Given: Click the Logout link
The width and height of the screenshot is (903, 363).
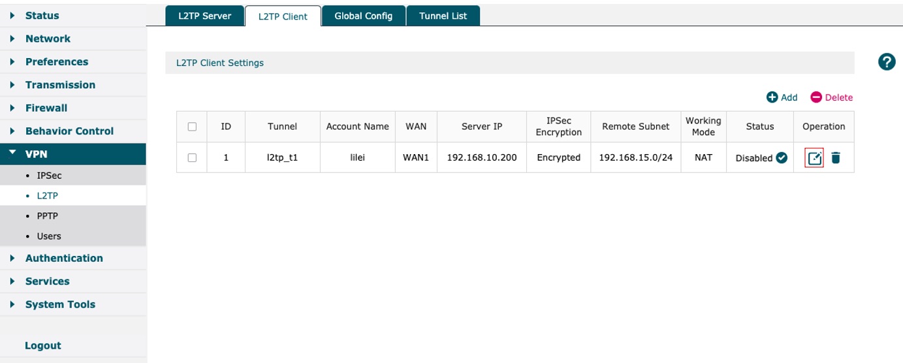Looking at the screenshot, I should [43, 345].
